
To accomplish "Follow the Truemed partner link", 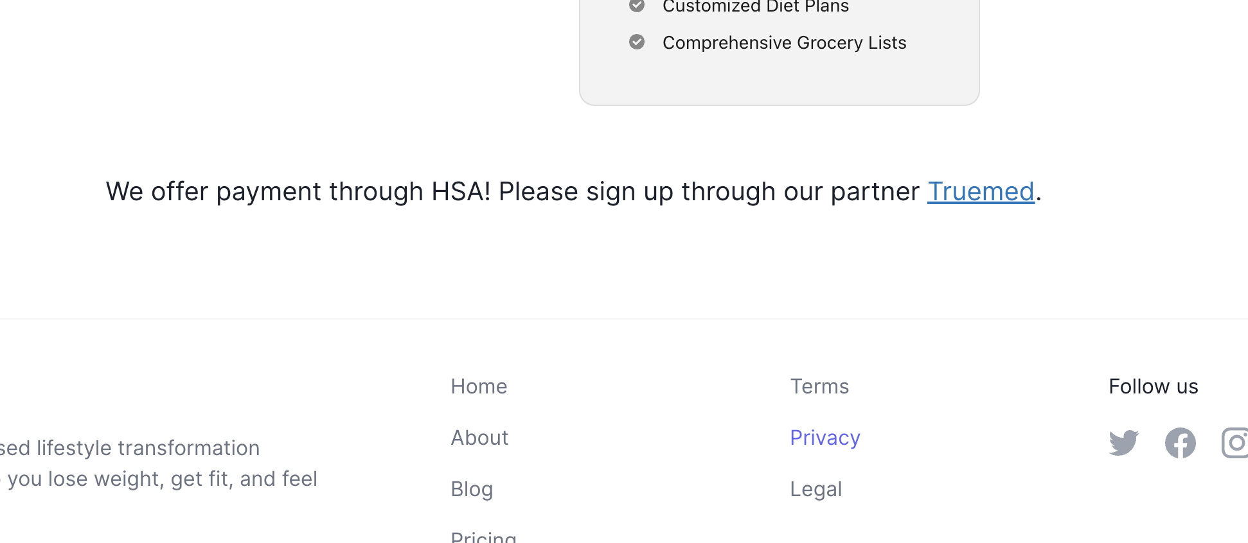I will [981, 191].
